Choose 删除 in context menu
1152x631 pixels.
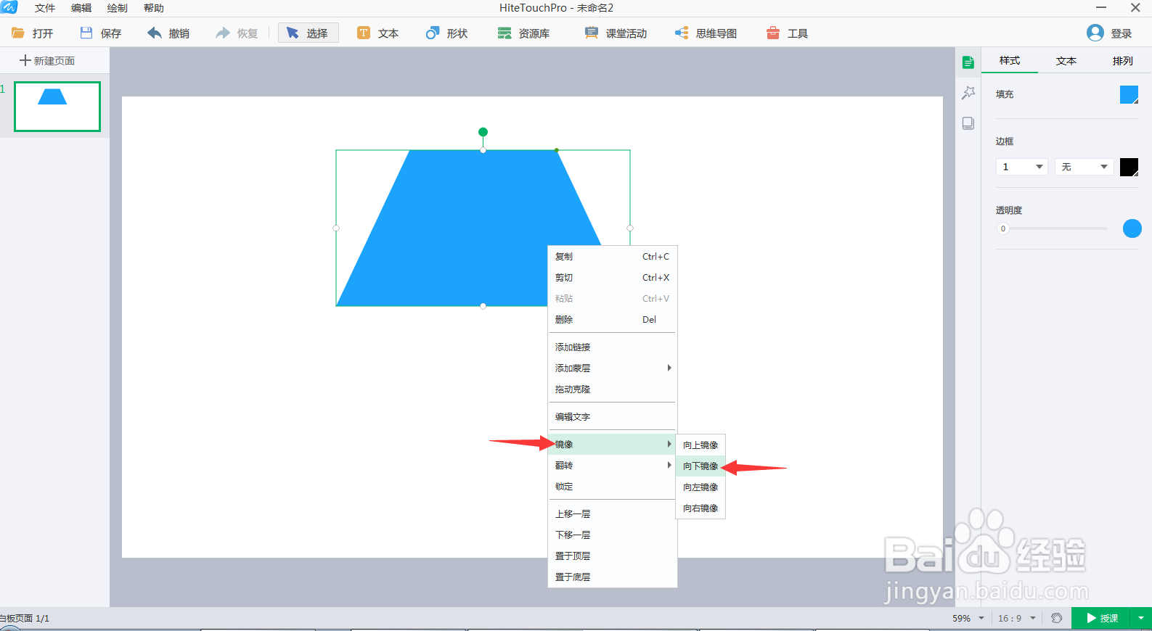(x=612, y=319)
